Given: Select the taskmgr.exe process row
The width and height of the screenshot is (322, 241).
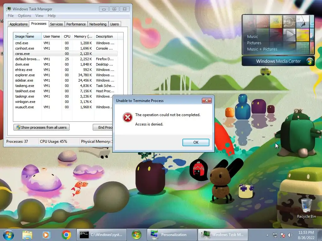Looking at the screenshot, I should coord(64,96).
